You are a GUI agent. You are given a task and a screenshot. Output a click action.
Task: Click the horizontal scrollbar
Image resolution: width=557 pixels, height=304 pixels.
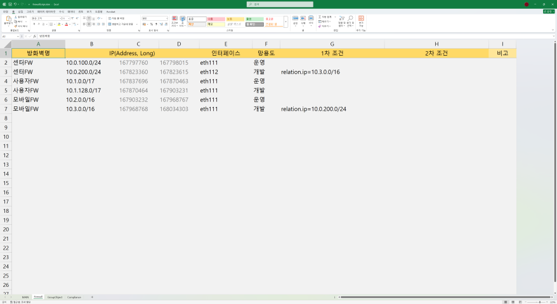click(x=446, y=297)
